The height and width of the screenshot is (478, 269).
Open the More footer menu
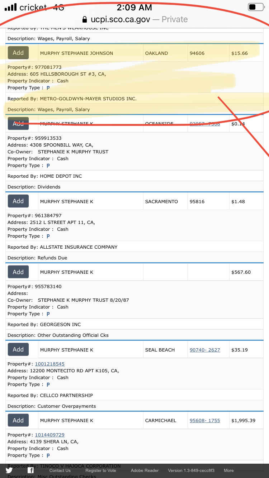coord(229,470)
